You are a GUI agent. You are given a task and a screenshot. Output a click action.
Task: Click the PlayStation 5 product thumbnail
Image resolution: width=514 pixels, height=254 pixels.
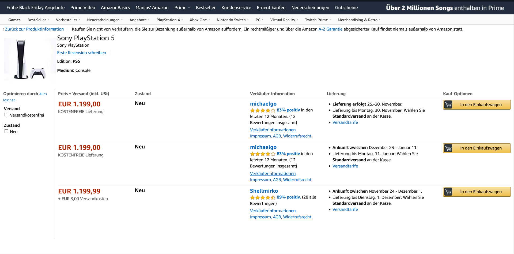pos(29,59)
